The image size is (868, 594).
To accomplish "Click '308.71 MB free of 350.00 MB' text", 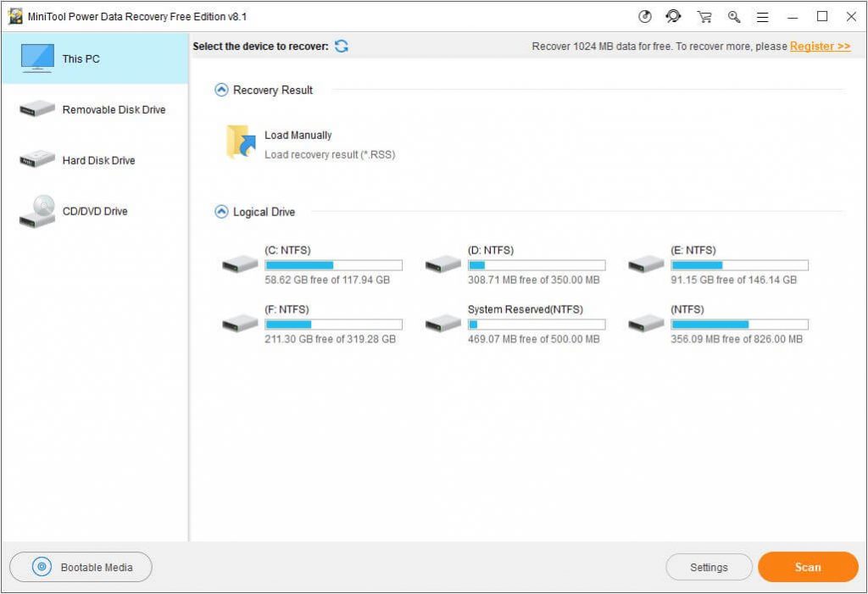I will (534, 280).
